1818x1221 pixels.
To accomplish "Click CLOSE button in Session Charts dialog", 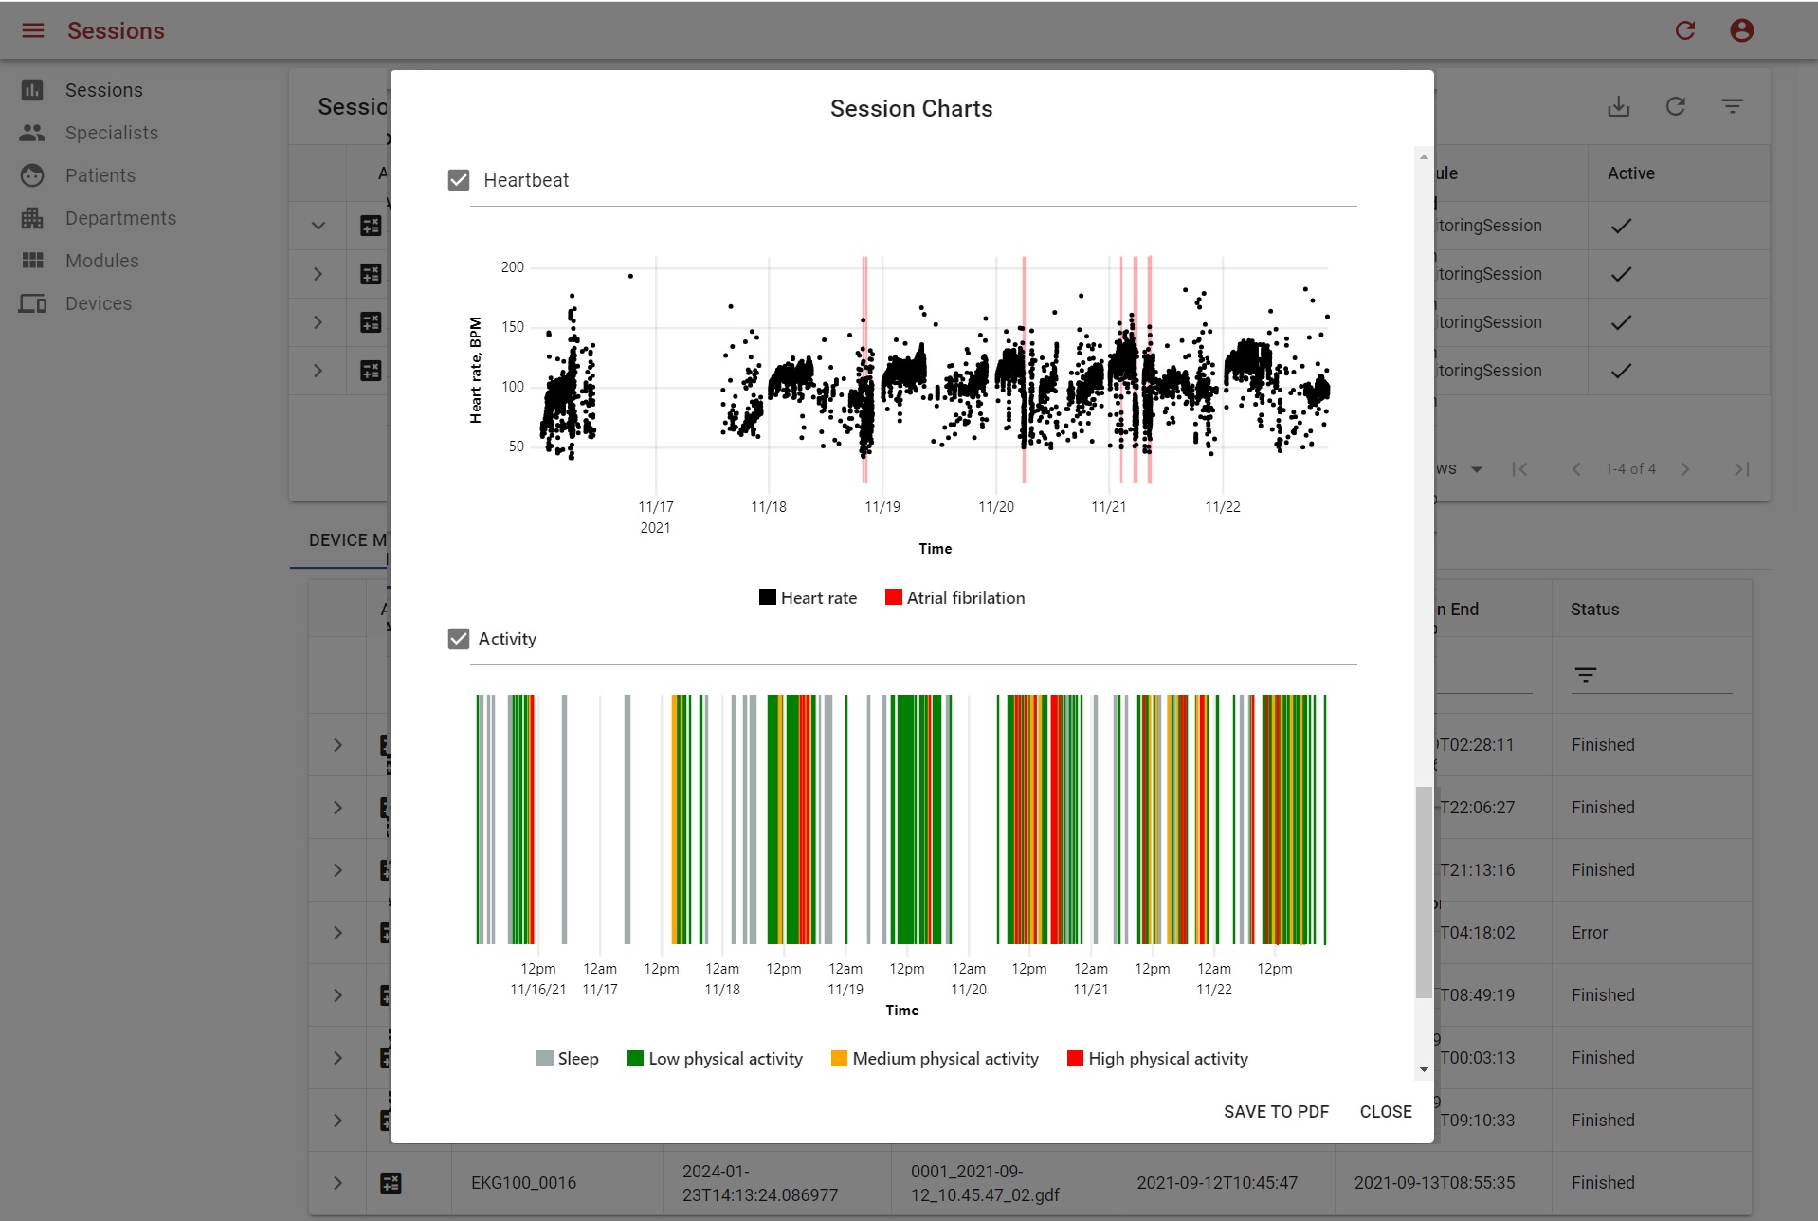I will pyautogui.click(x=1385, y=1112).
